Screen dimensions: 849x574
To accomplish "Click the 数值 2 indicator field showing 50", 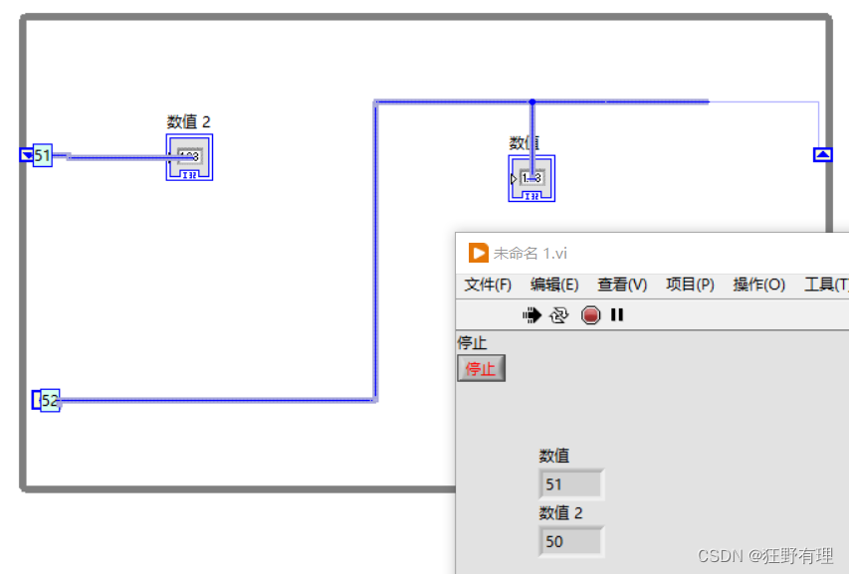I will (570, 541).
